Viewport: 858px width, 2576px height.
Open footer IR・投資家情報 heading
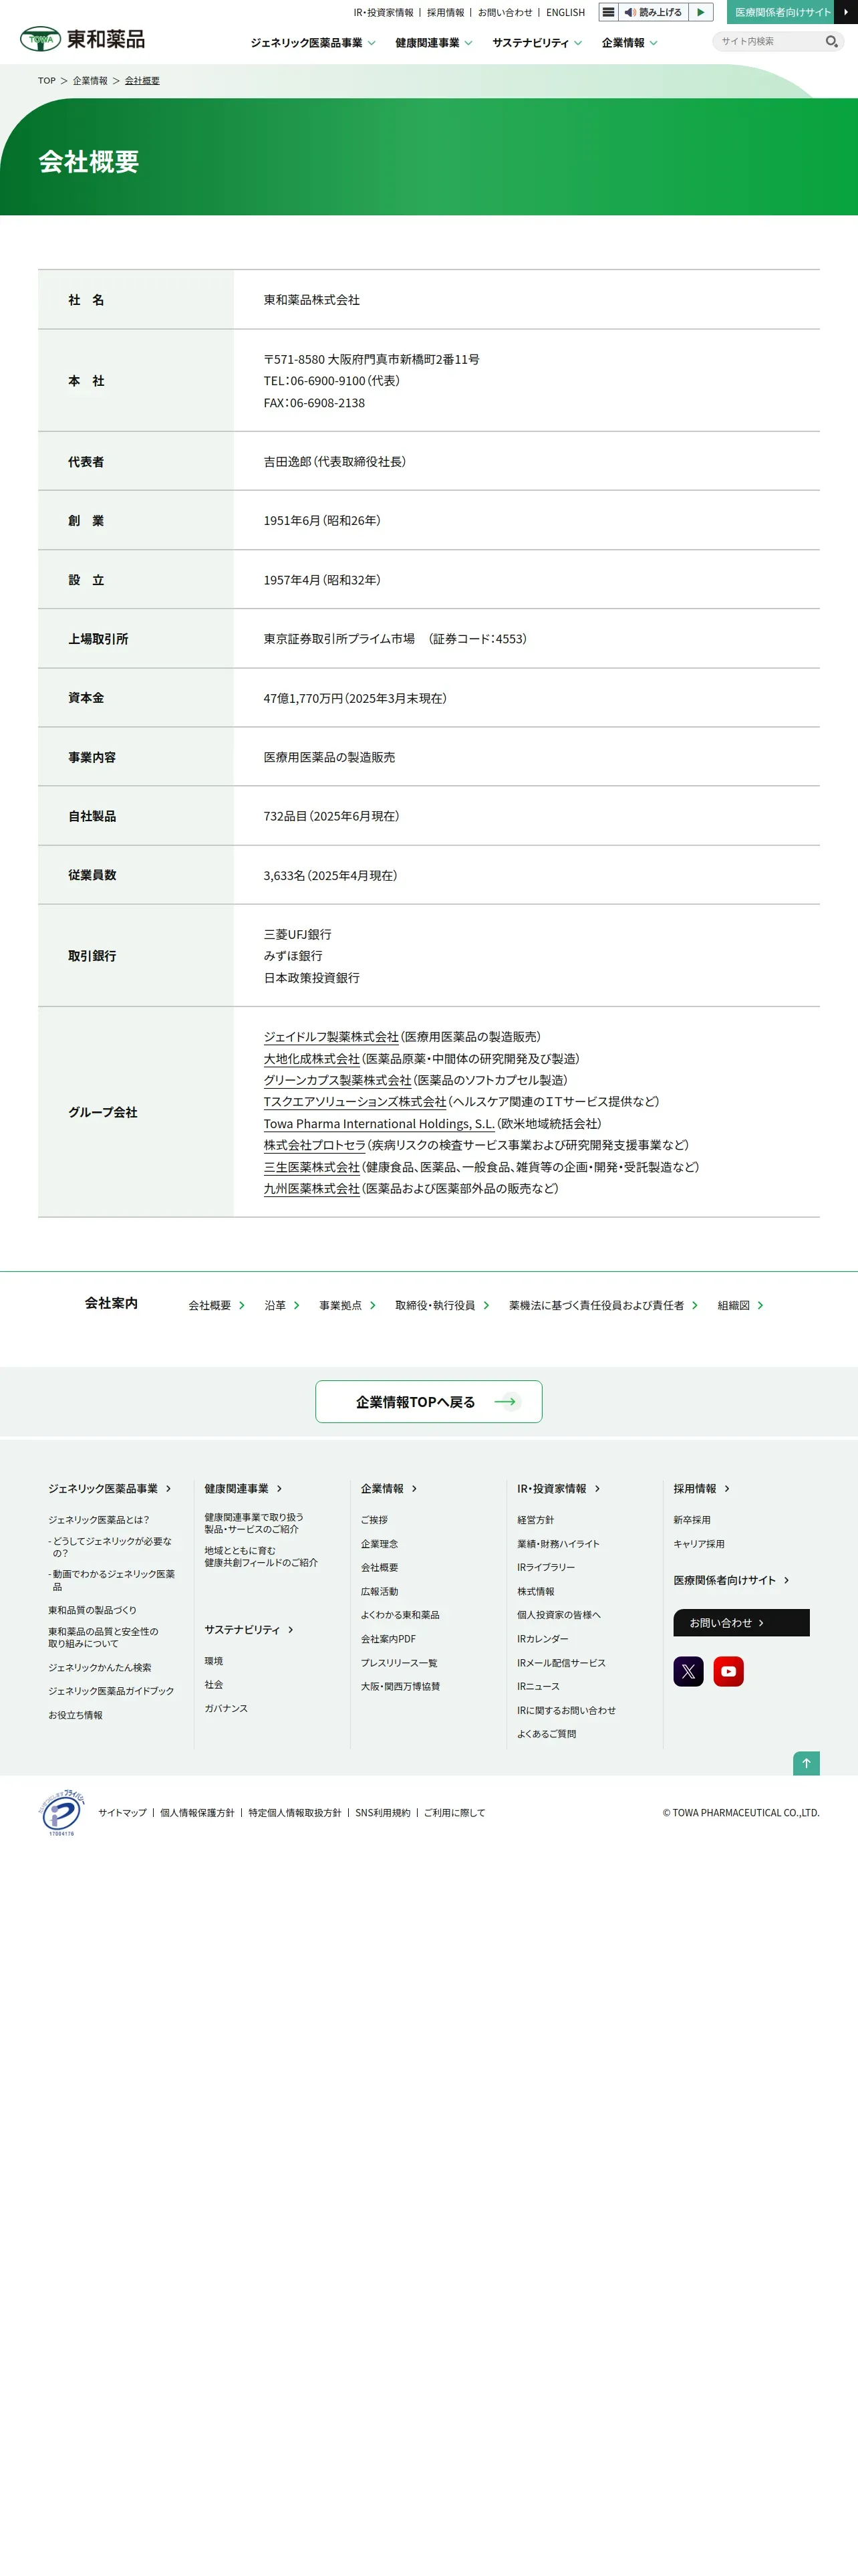pyautogui.click(x=559, y=1489)
